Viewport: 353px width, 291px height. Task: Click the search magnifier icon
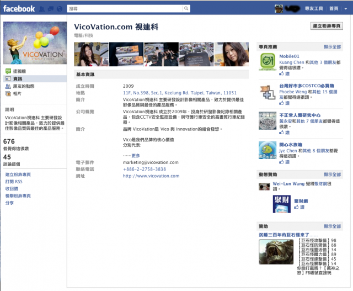(186, 9)
